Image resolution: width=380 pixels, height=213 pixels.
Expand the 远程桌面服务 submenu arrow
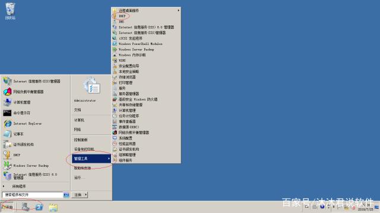(178, 11)
